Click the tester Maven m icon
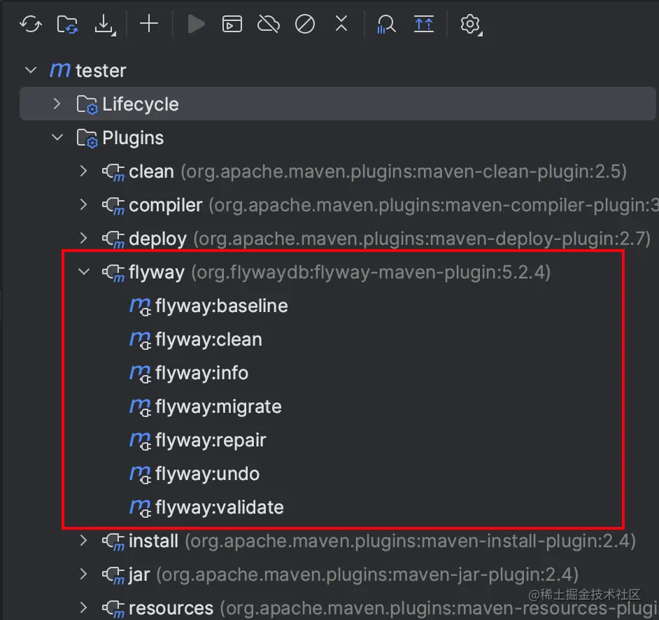The width and height of the screenshot is (659, 620). [x=60, y=70]
